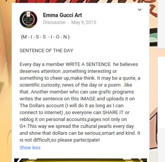Click the words WRITE A SENTENCE

[88, 64]
